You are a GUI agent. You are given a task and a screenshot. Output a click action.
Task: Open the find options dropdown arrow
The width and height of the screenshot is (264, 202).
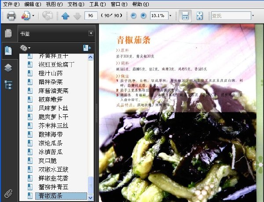(253, 16)
